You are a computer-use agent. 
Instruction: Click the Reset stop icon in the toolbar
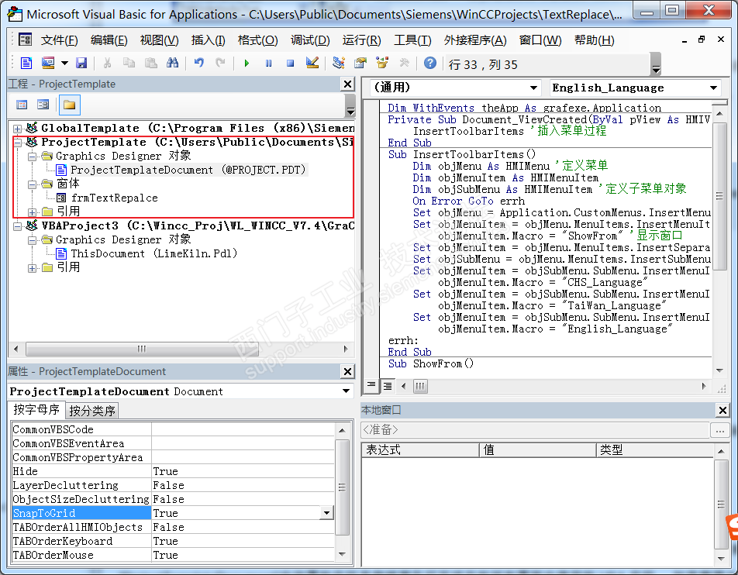(290, 64)
